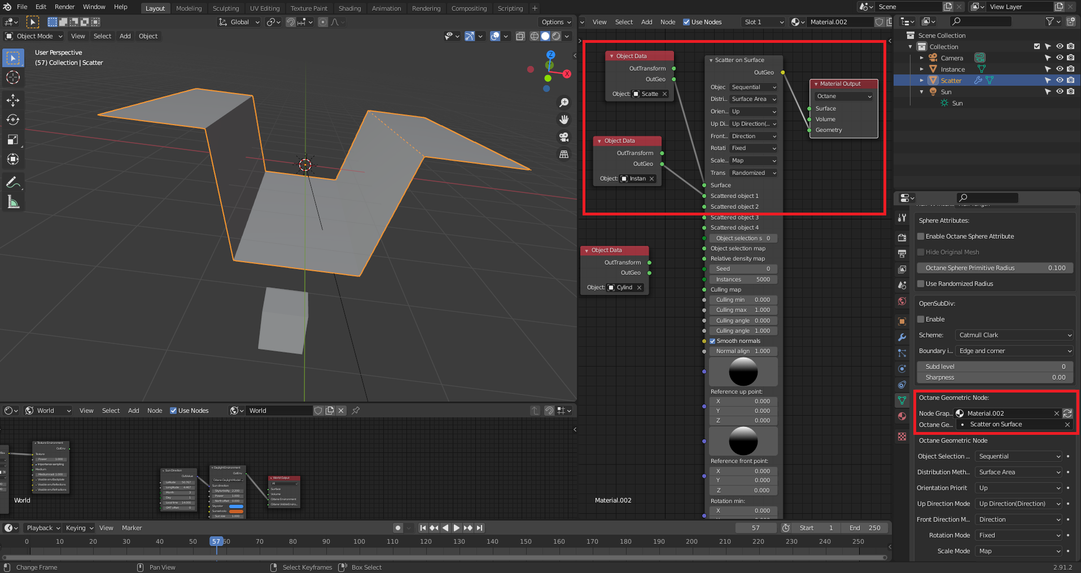
Task: Activate the Move tool
Action: (13, 100)
